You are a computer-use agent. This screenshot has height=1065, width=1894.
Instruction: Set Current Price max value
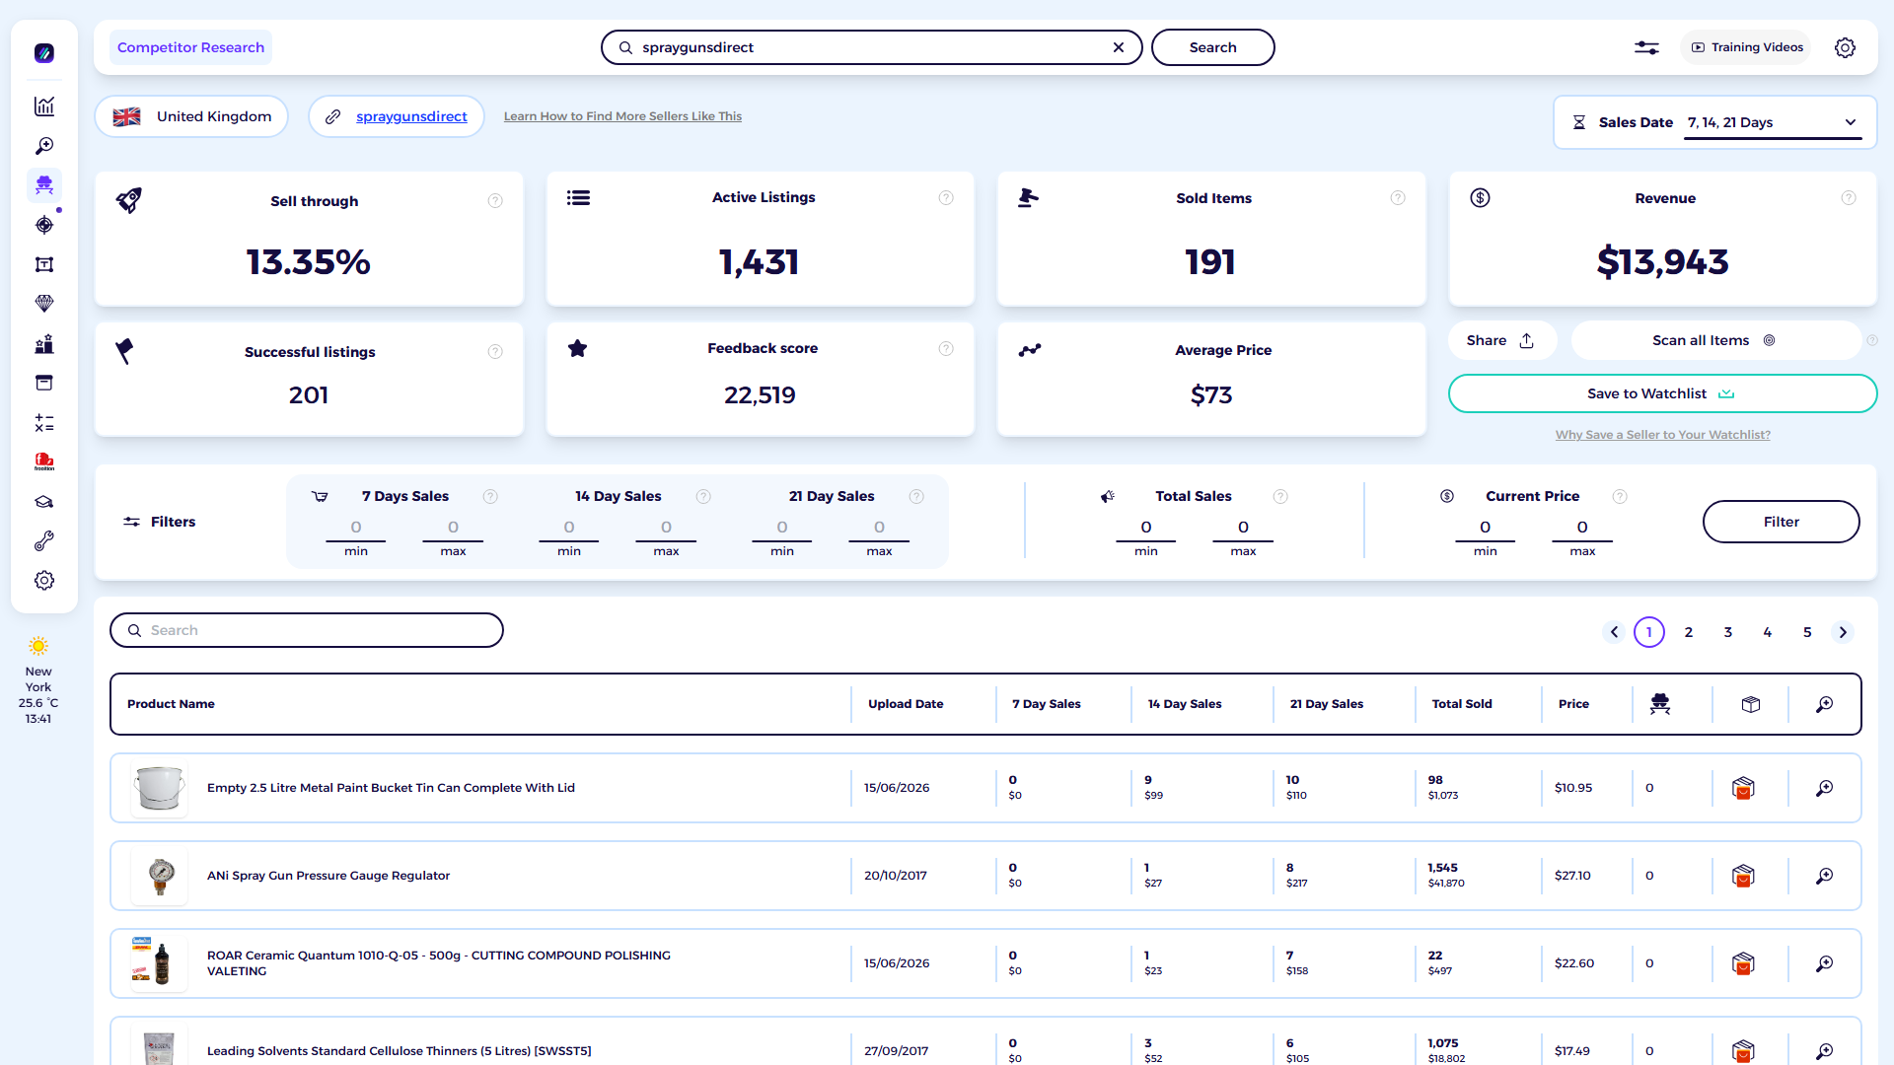pyautogui.click(x=1582, y=529)
